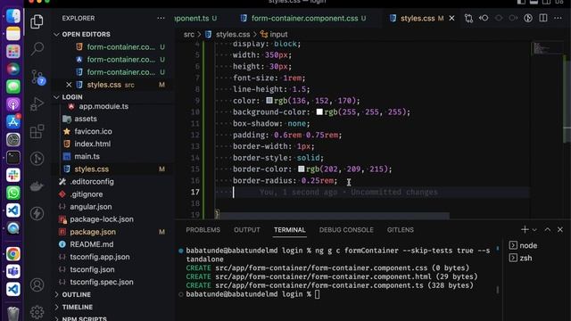571x321 pixels.
Task: Open the Manage gear in activity bar
Action: click(x=37, y=311)
